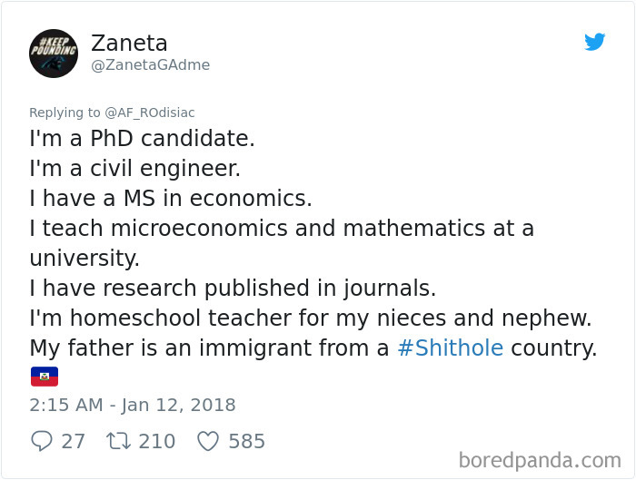Screen dimensions: 636x480
Task: Click the #Shithole hashtag
Action: (x=450, y=348)
